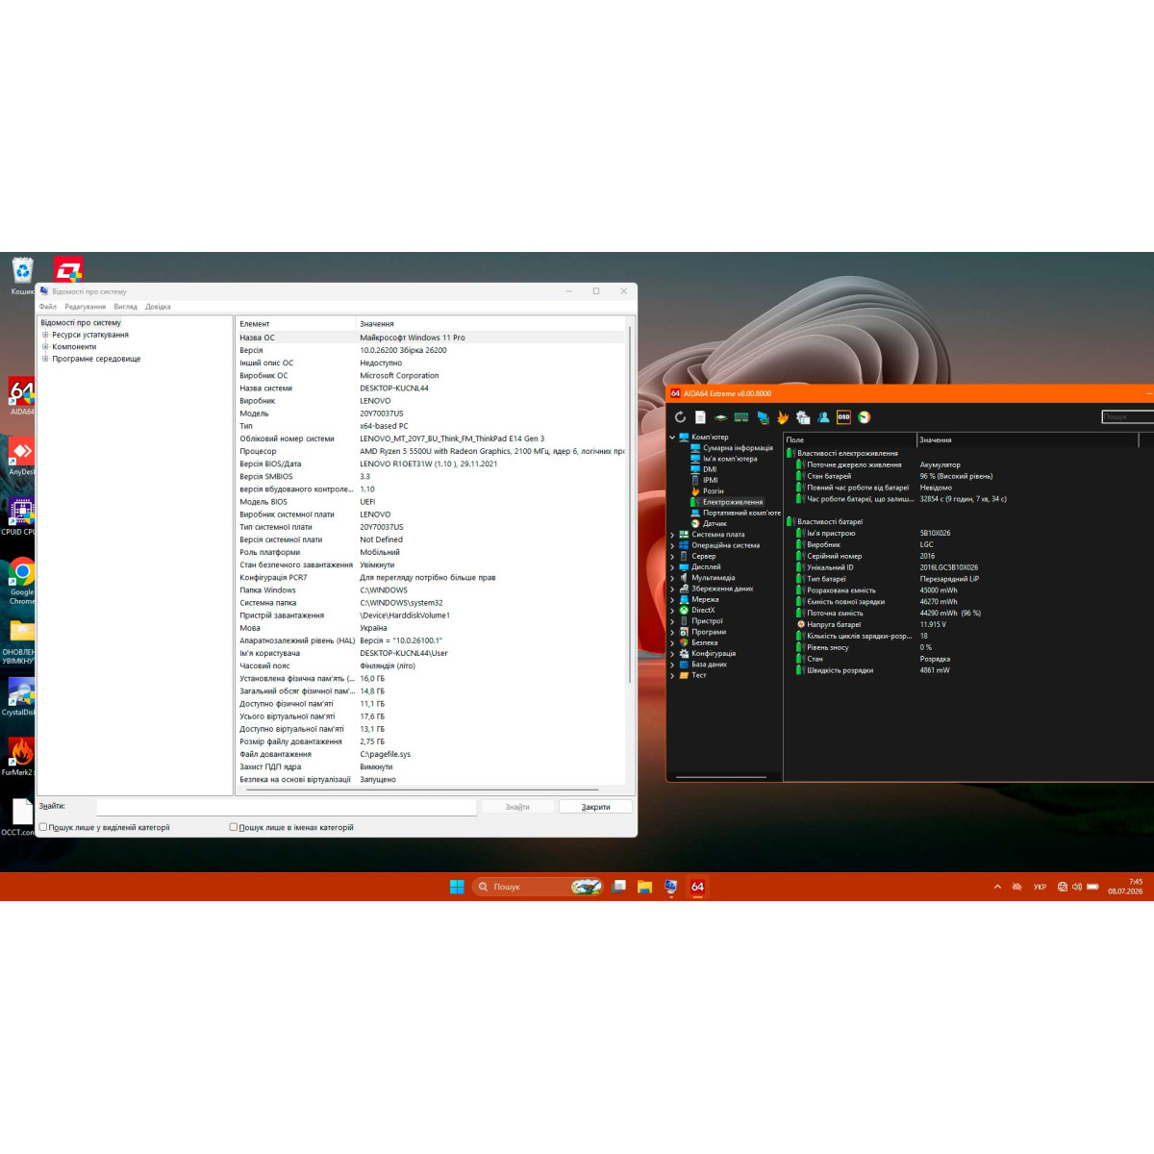Click the AIDA64 Пошук search box
Image resolution: width=1154 pixels, height=1154 pixels.
pyautogui.click(x=1127, y=417)
